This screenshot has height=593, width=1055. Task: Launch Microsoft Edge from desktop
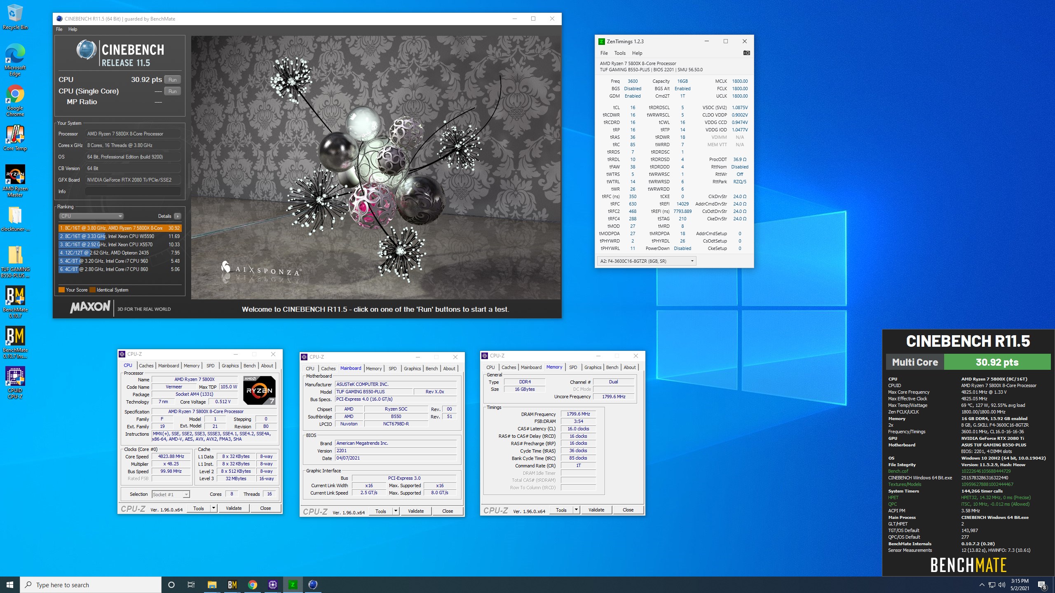[x=15, y=60]
